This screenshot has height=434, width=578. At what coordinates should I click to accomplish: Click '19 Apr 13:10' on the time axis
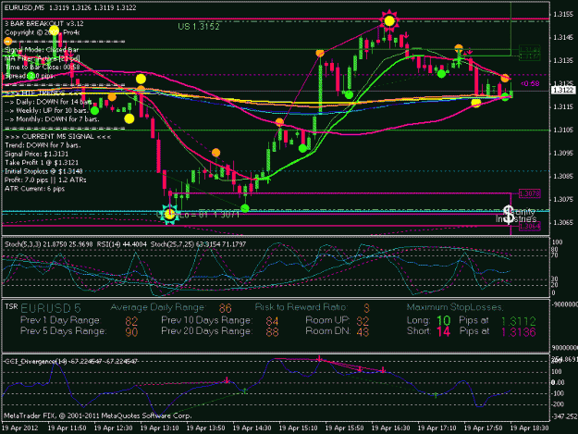click(x=159, y=428)
